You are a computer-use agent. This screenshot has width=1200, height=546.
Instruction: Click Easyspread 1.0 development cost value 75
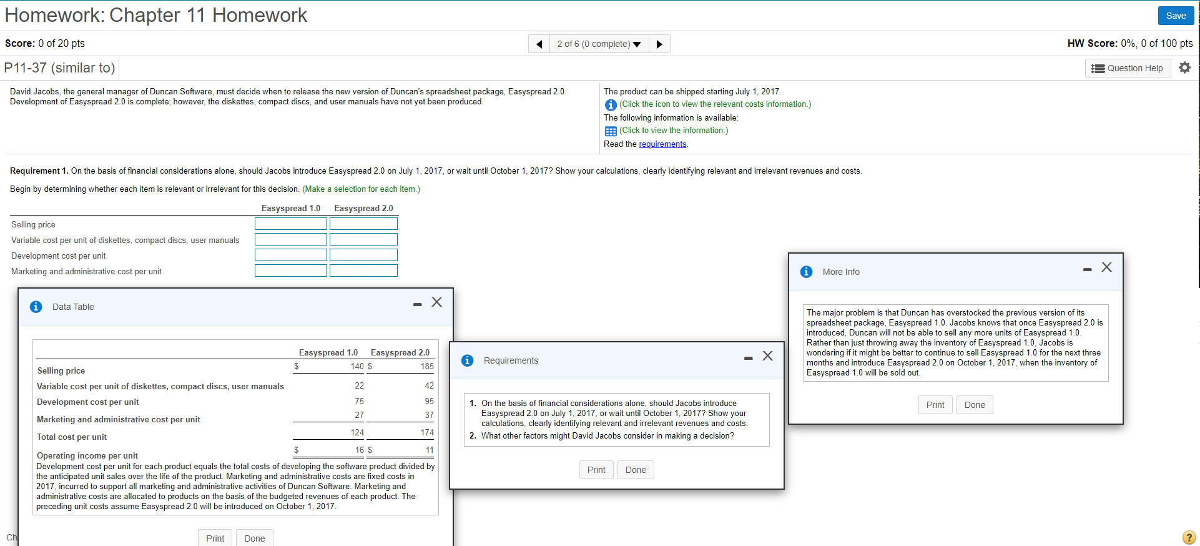[359, 401]
